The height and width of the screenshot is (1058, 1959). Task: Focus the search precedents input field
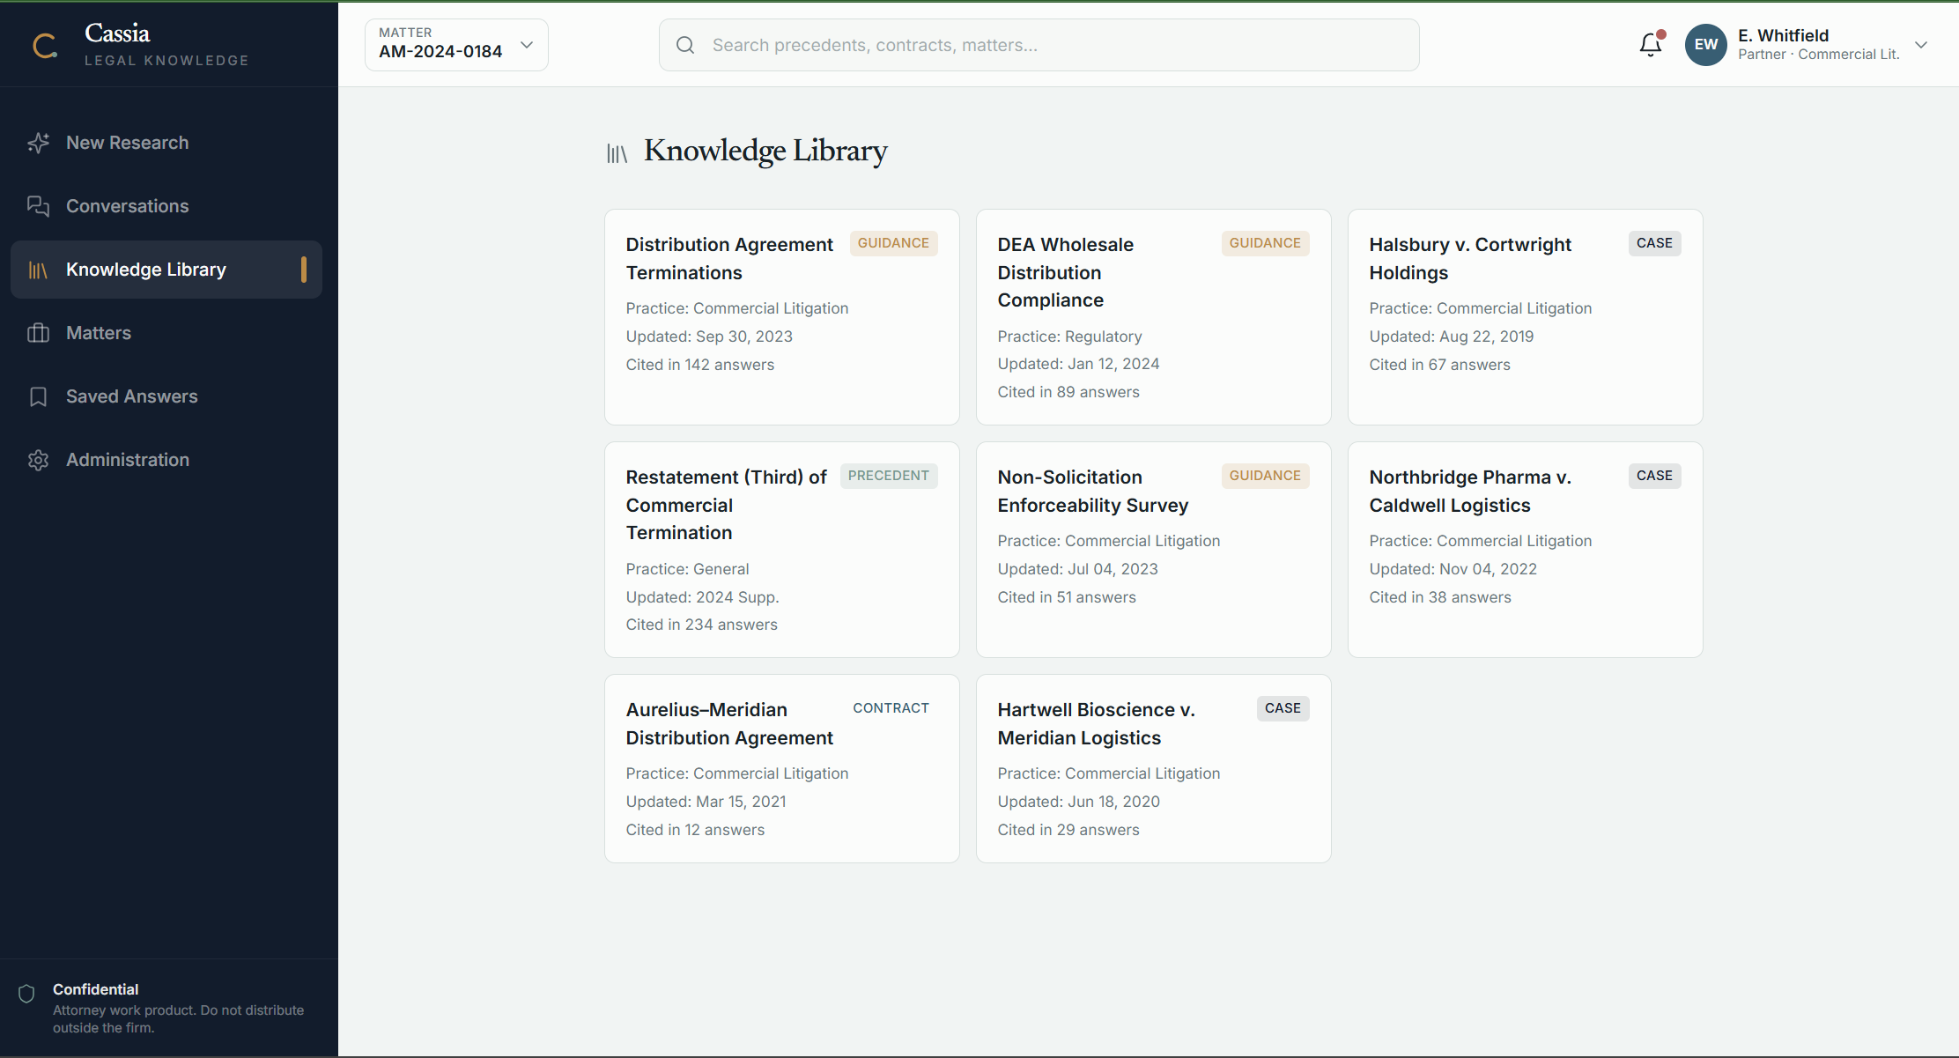1039,45
